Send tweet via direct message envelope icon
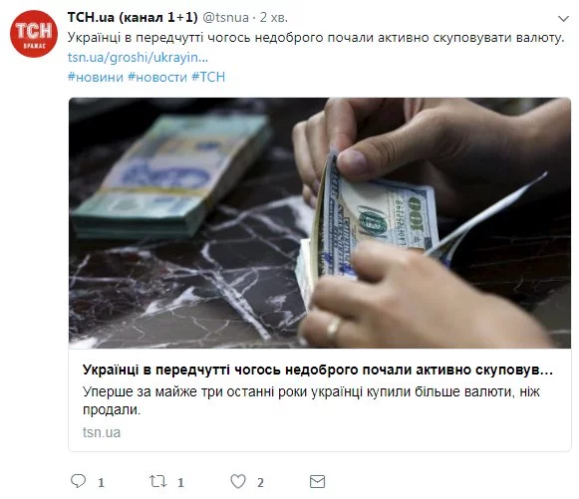Image resolution: width=579 pixels, height=499 pixels. [x=317, y=482]
